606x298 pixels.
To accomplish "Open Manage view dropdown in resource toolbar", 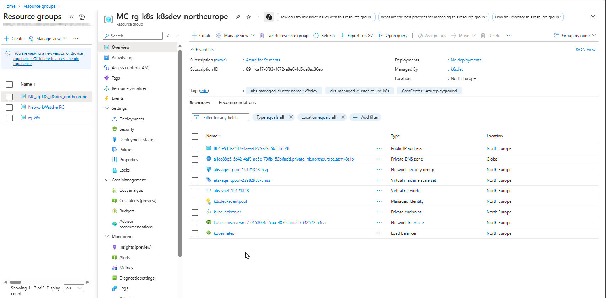I will 236,36.
